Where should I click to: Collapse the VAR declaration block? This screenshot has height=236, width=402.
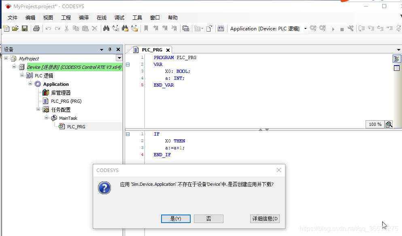pos(128,64)
